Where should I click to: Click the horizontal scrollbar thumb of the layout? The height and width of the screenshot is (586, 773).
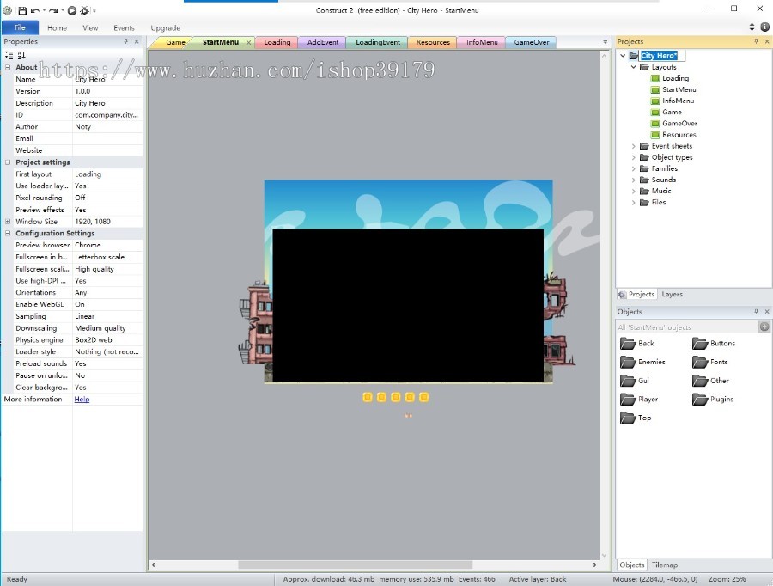pos(355,565)
